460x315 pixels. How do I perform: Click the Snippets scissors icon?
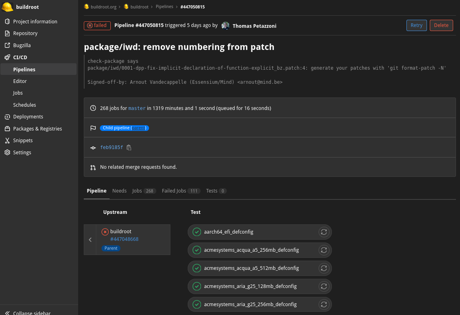(x=7, y=141)
